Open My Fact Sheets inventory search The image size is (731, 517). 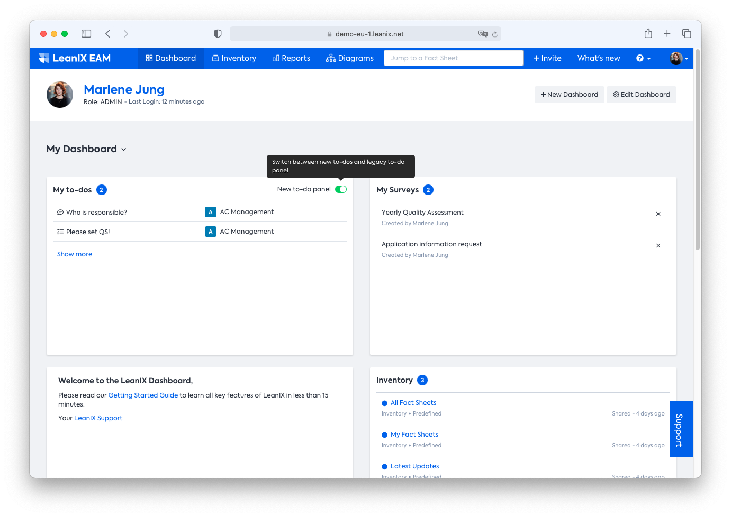point(414,435)
